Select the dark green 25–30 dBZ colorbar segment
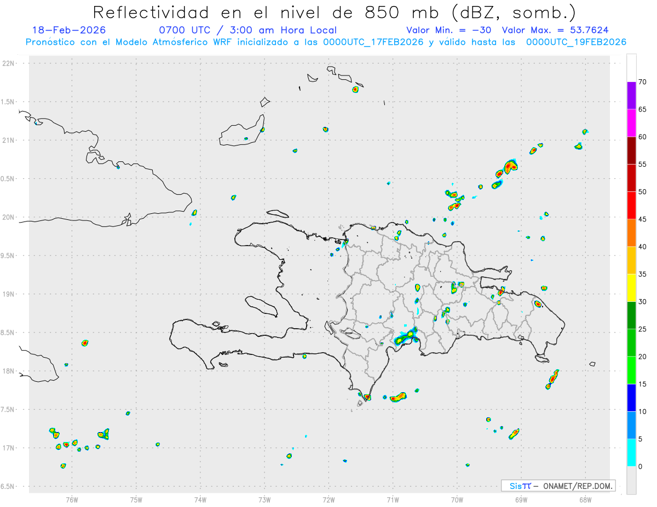657x507 pixels. tap(631, 315)
